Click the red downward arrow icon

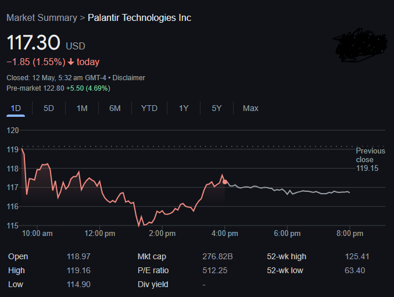coord(71,62)
